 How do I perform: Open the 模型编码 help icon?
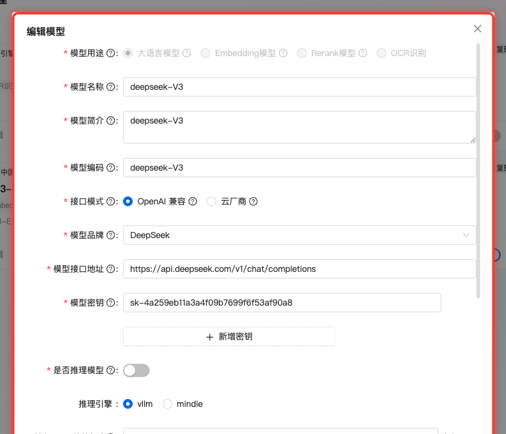tap(110, 168)
